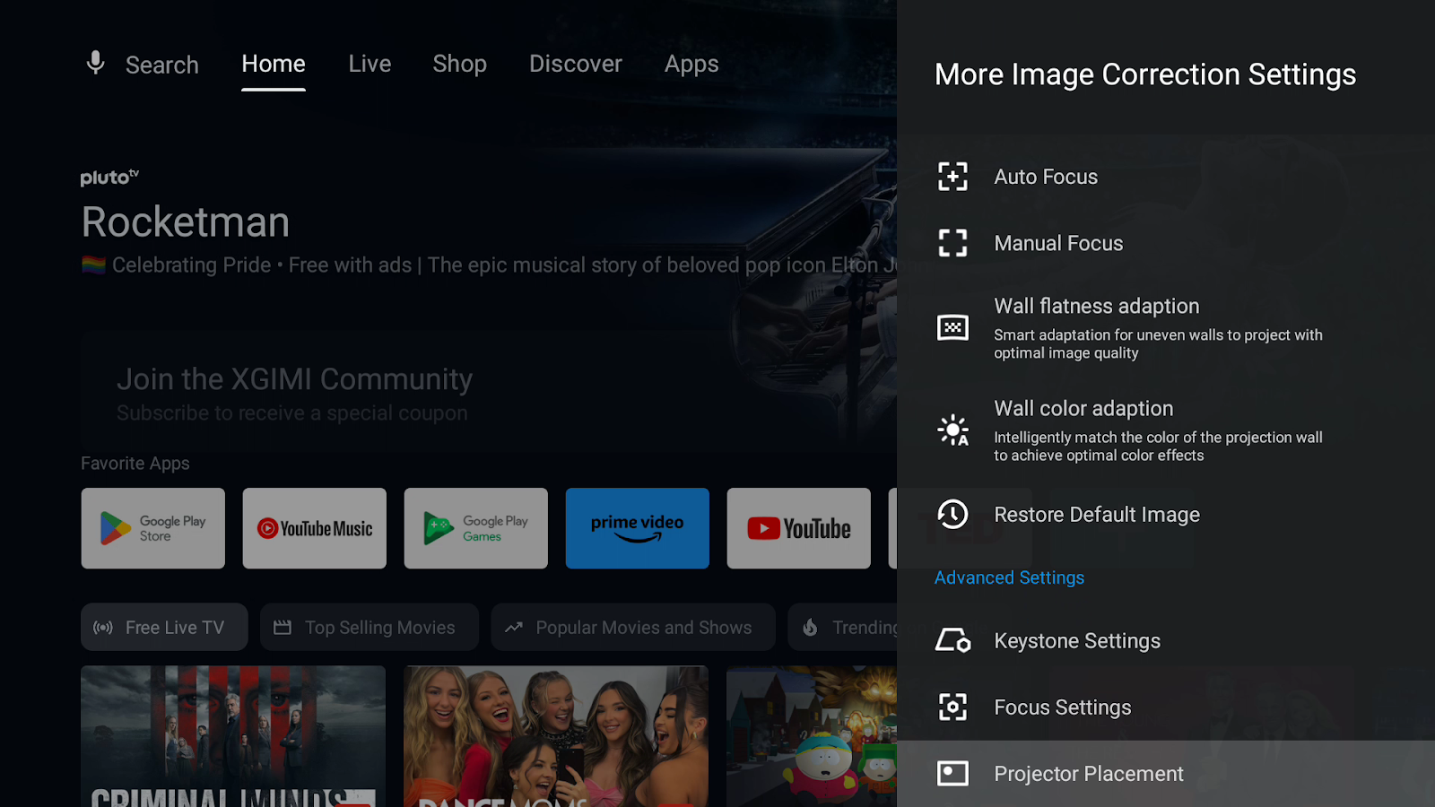This screenshot has width=1435, height=807.
Task: Open the Live tab
Action: (370, 64)
